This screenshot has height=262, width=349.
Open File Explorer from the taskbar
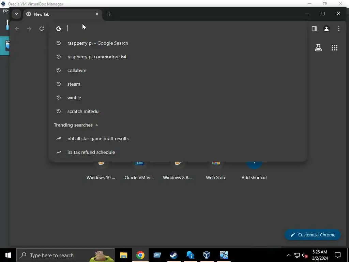[123, 255]
